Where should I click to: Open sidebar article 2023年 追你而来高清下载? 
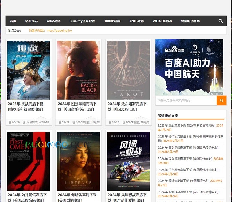(190, 139)
